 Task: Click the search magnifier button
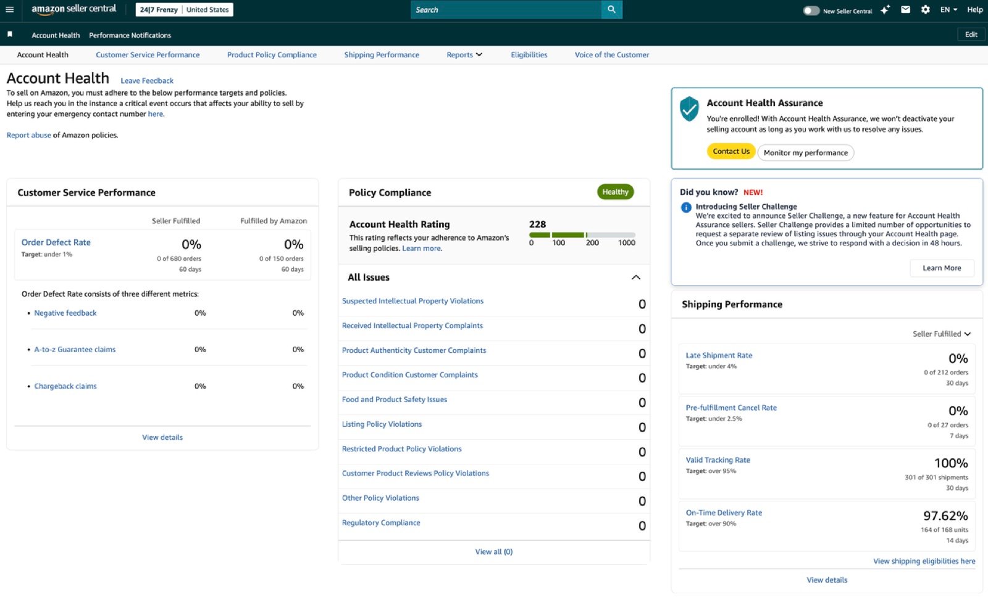coord(611,10)
